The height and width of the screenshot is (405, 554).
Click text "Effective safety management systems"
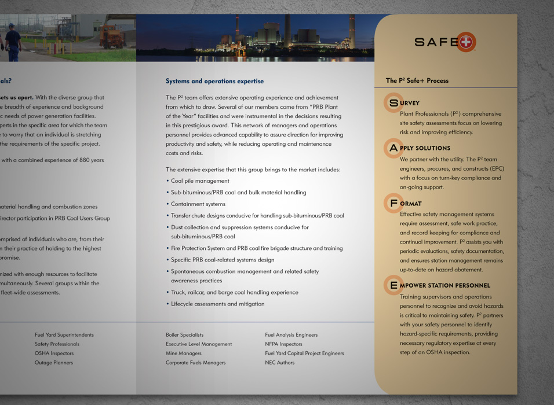[x=447, y=215]
